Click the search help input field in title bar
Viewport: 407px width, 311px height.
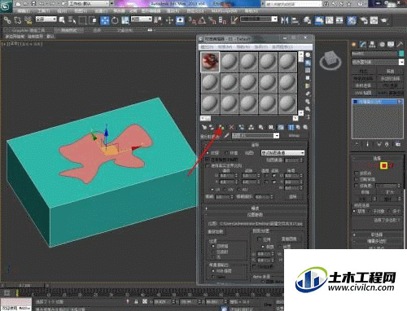click(x=293, y=4)
